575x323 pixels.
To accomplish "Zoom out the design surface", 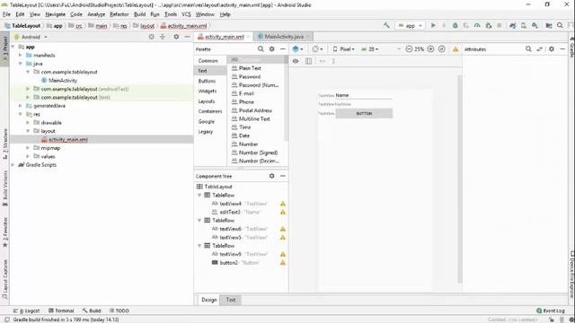I will (x=409, y=48).
